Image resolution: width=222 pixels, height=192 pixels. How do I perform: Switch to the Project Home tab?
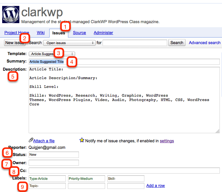point(17,33)
